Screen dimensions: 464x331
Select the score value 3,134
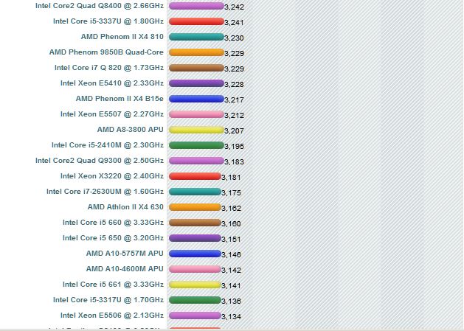coord(231,317)
